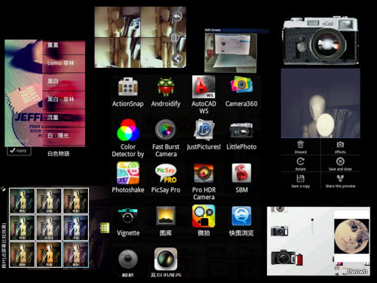Pick the blue-tinted filter thumbnail in grid

coord(75,227)
